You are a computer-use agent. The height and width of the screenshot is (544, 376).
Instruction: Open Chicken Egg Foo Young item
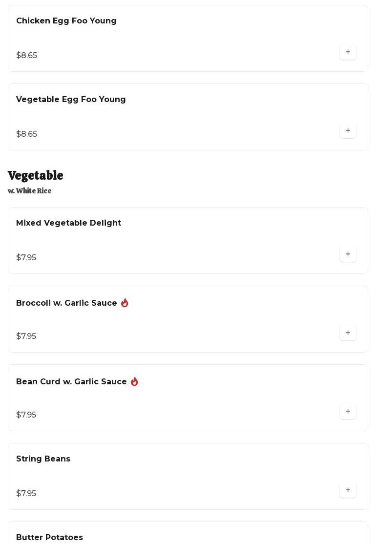point(66,21)
